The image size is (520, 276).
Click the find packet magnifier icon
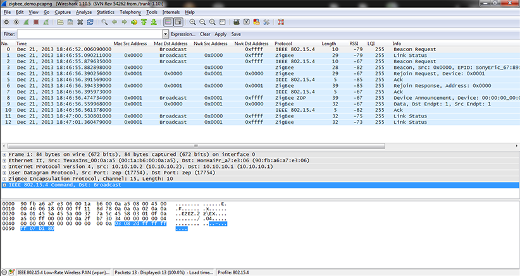(104, 22)
